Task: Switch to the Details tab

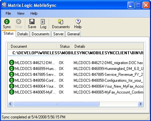Action: [23, 34]
